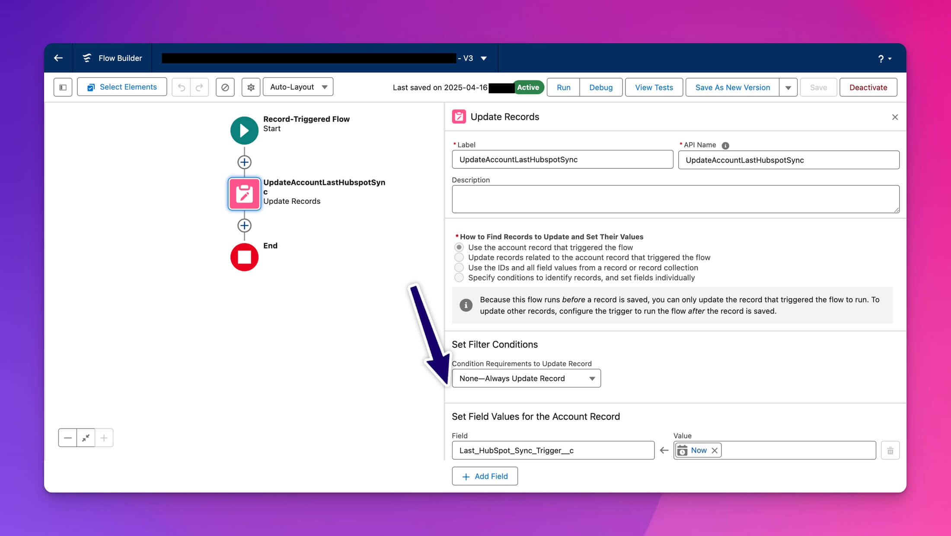Close the Update Records panel
Image resolution: width=951 pixels, height=536 pixels.
895,117
